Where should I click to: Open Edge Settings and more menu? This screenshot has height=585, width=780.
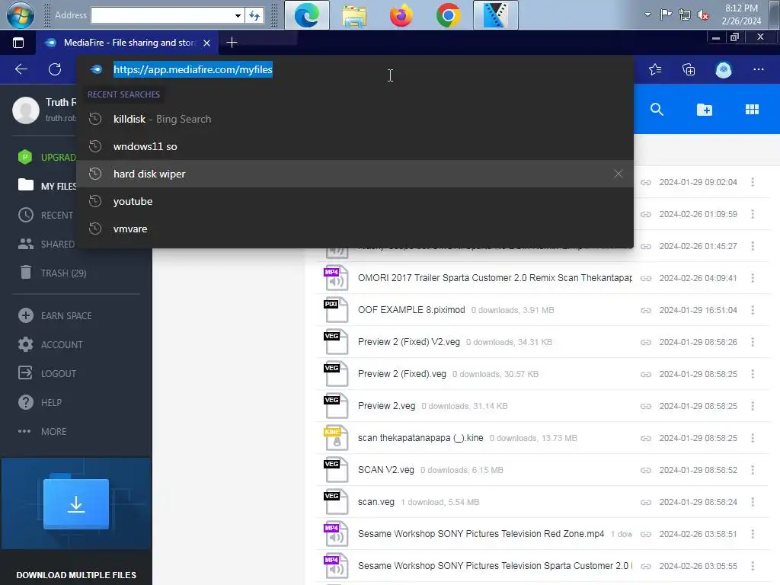pyautogui.click(x=758, y=69)
